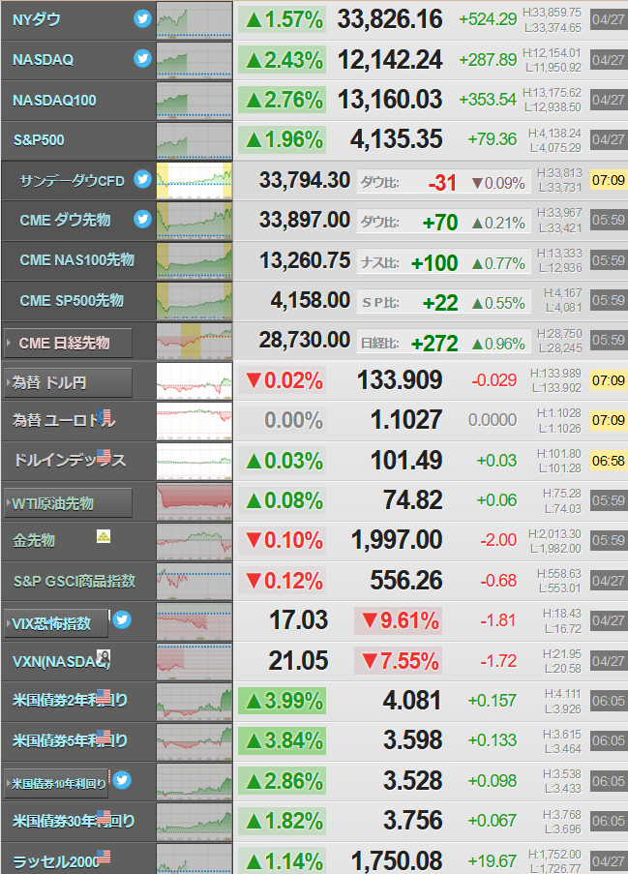Click the 金先物 price 1,997.00
Screen dimensions: 628x874
(x=397, y=541)
